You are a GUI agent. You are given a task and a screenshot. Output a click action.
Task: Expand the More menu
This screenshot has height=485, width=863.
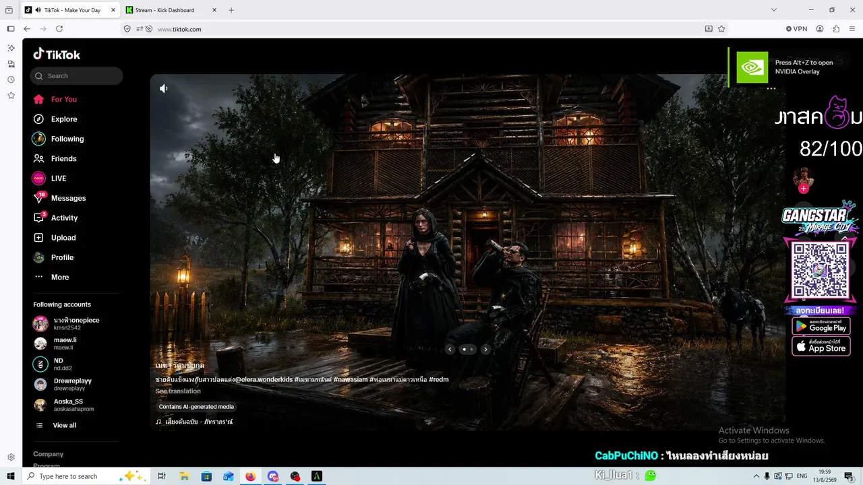coord(51,277)
